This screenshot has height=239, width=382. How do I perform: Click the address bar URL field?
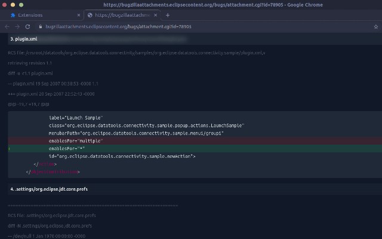pos(179,26)
